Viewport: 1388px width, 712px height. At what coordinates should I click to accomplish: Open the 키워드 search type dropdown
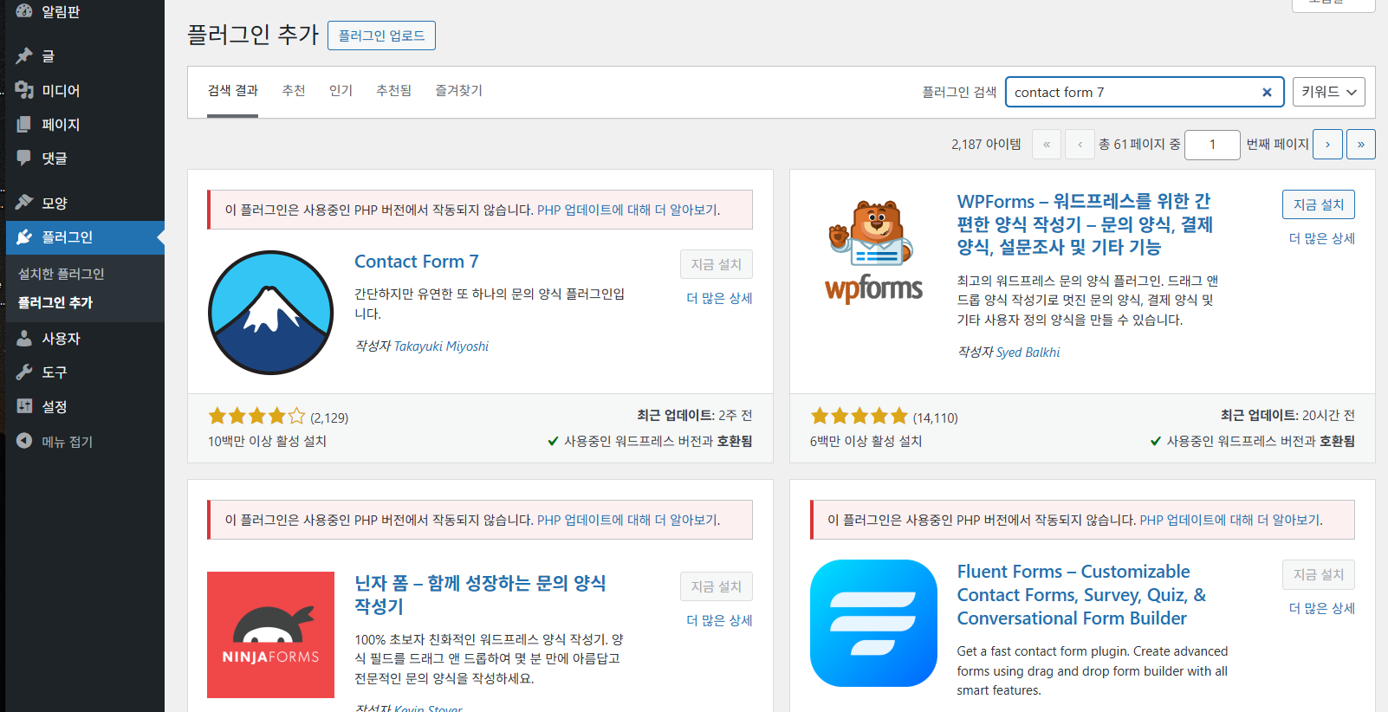click(x=1328, y=92)
